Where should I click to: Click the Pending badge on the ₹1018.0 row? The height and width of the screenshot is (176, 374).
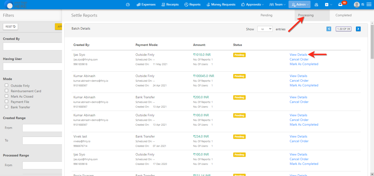pos(239,55)
